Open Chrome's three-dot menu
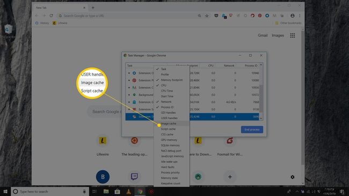 300,16
